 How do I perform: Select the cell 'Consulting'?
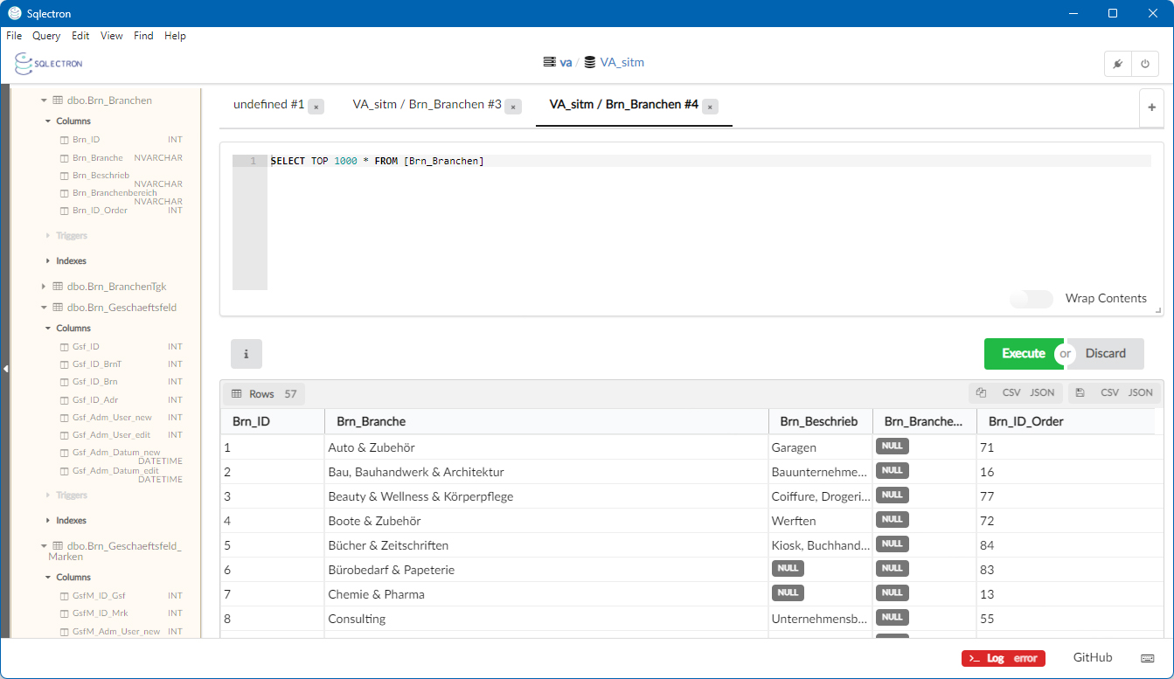pos(546,619)
